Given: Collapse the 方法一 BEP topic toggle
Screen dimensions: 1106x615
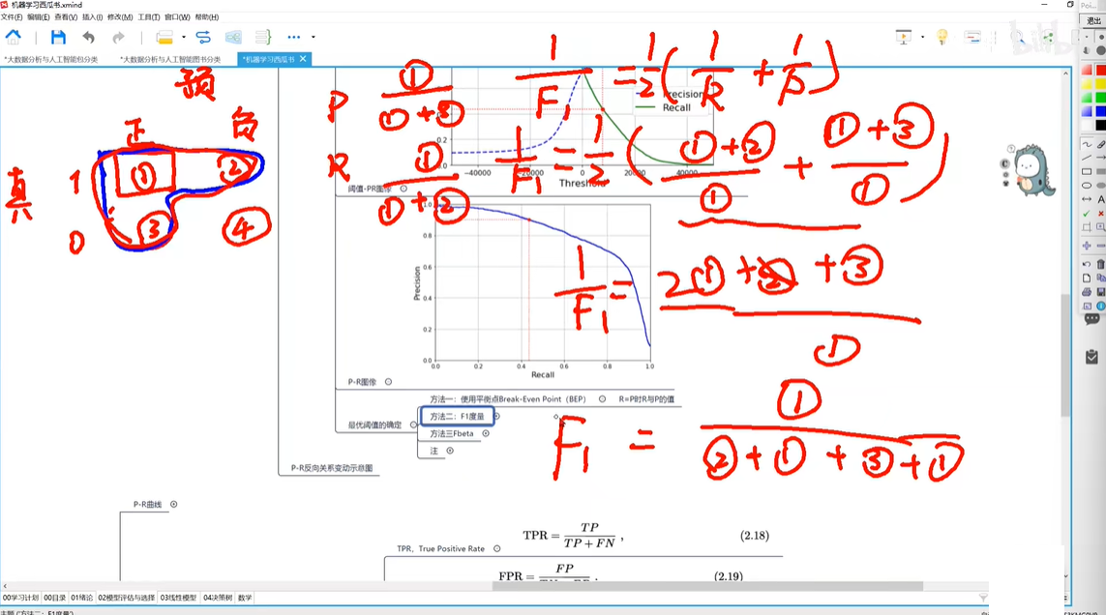Looking at the screenshot, I should [x=603, y=398].
